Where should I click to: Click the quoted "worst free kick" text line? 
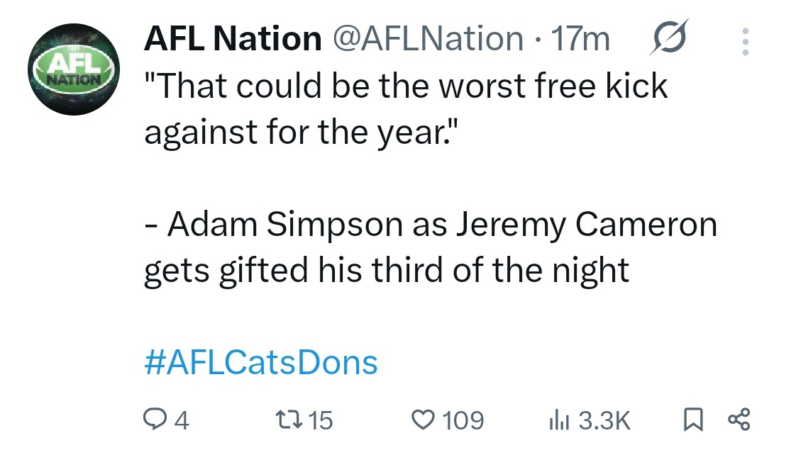point(406,86)
